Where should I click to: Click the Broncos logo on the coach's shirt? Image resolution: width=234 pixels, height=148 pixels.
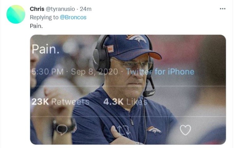(154, 130)
